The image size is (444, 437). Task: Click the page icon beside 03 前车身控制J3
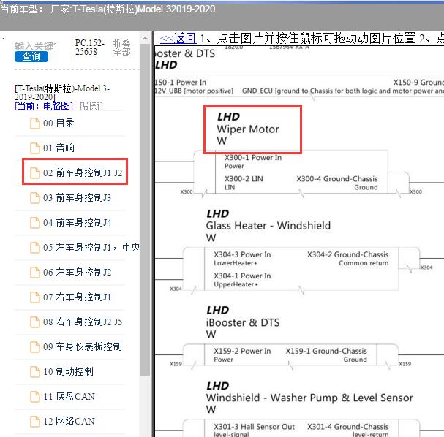click(x=35, y=198)
